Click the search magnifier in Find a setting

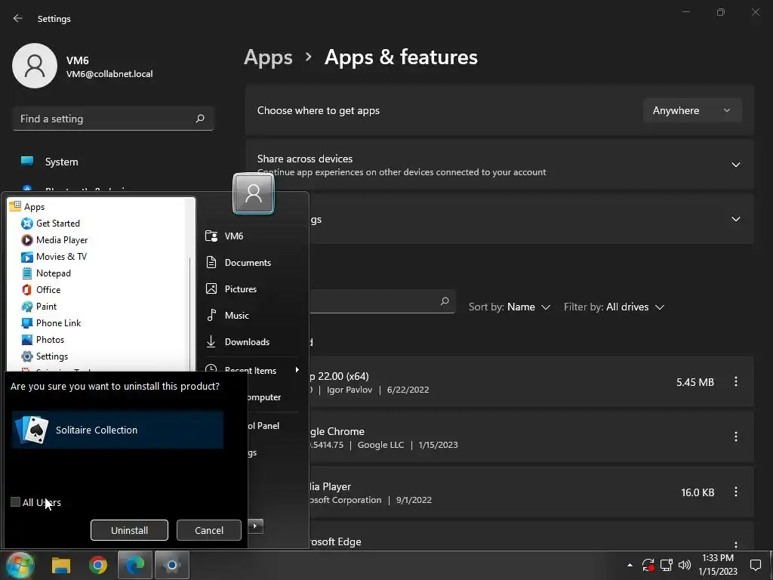pos(199,119)
